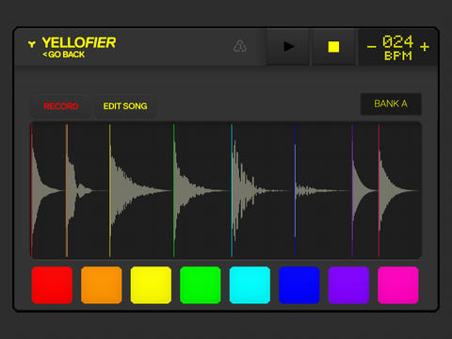Trigger the blue sample pad
The height and width of the screenshot is (339, 452).
299,285
